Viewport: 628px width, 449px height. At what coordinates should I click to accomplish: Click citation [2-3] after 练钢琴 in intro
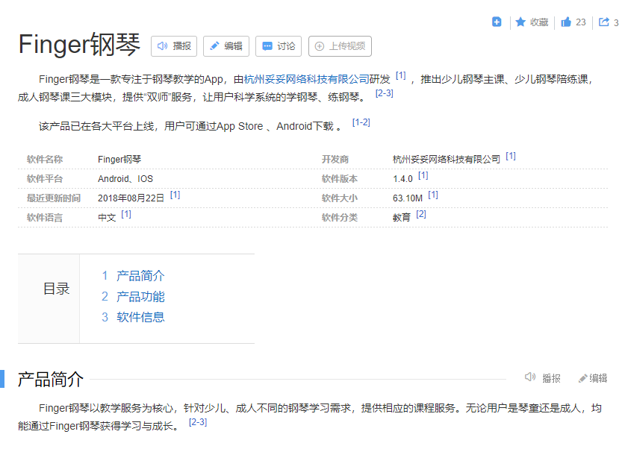point(384,93)
